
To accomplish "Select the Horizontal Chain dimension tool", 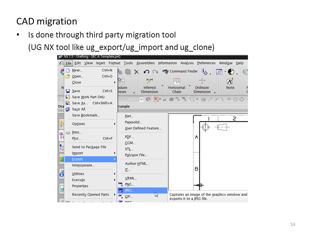I will point(177,86).
